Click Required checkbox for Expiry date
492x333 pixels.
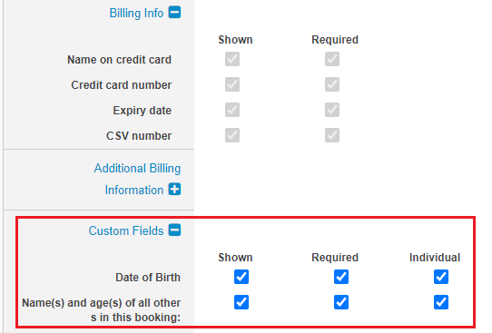pos(332,110)
